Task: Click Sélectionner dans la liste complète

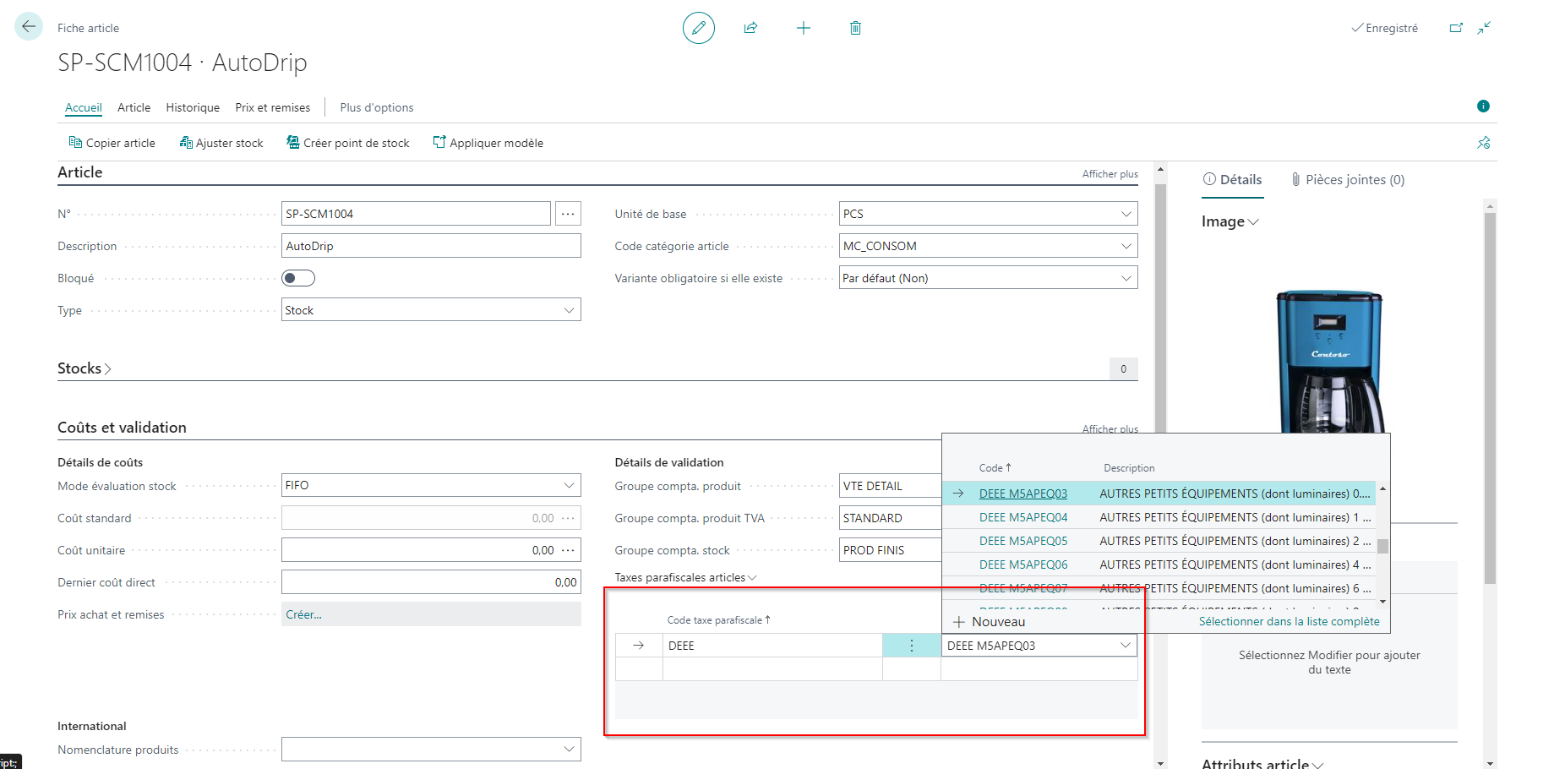Action: click(1290, 621)
